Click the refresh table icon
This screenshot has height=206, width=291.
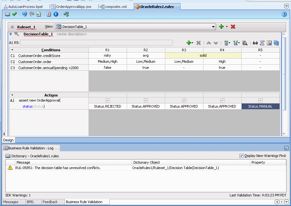(276, 43)
